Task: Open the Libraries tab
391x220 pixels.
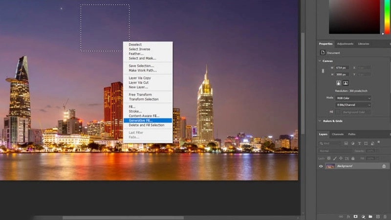Action: 364,44
